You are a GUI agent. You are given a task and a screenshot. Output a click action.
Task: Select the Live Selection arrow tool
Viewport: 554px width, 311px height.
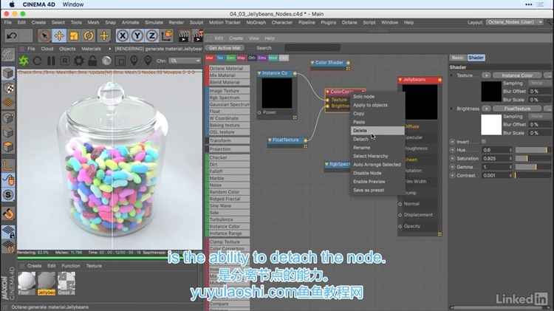click(44, 35)
